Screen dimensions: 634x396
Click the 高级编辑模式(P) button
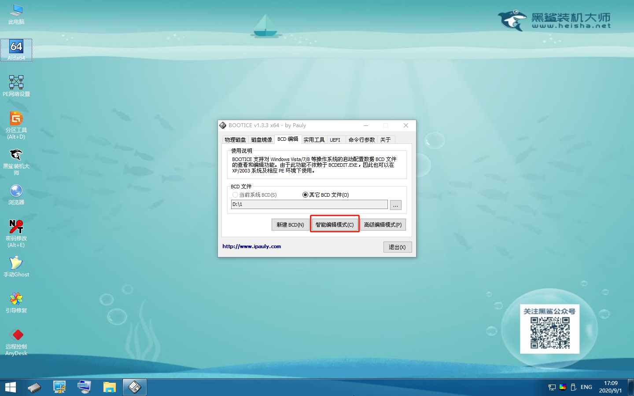[x=383, y=225]
